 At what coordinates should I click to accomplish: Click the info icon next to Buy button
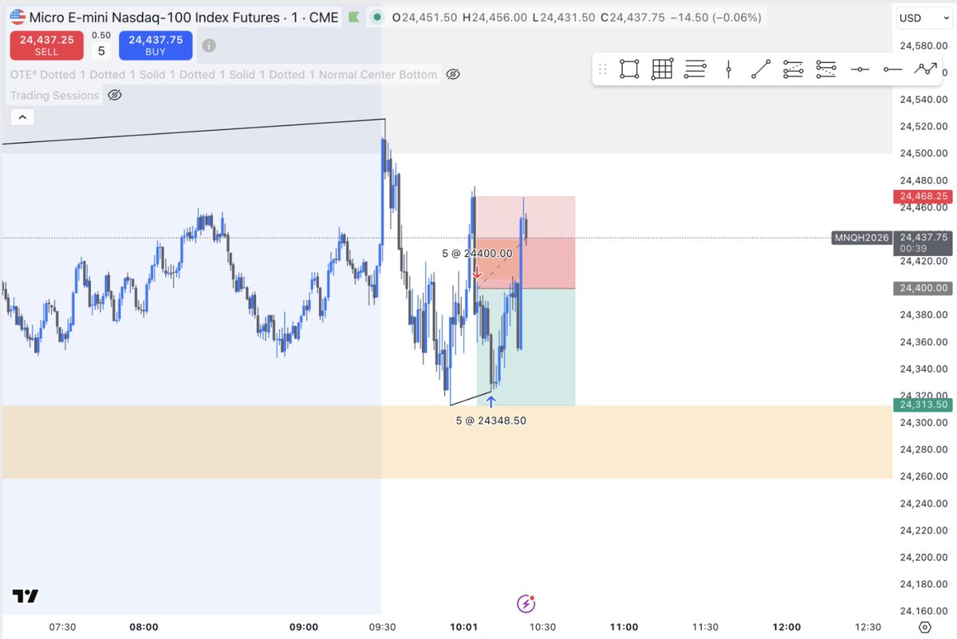(x=208, y=45)
